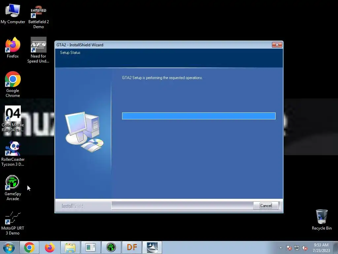
Task: Open the taskbar document viewer icon
Action: [x=90, y=247]
